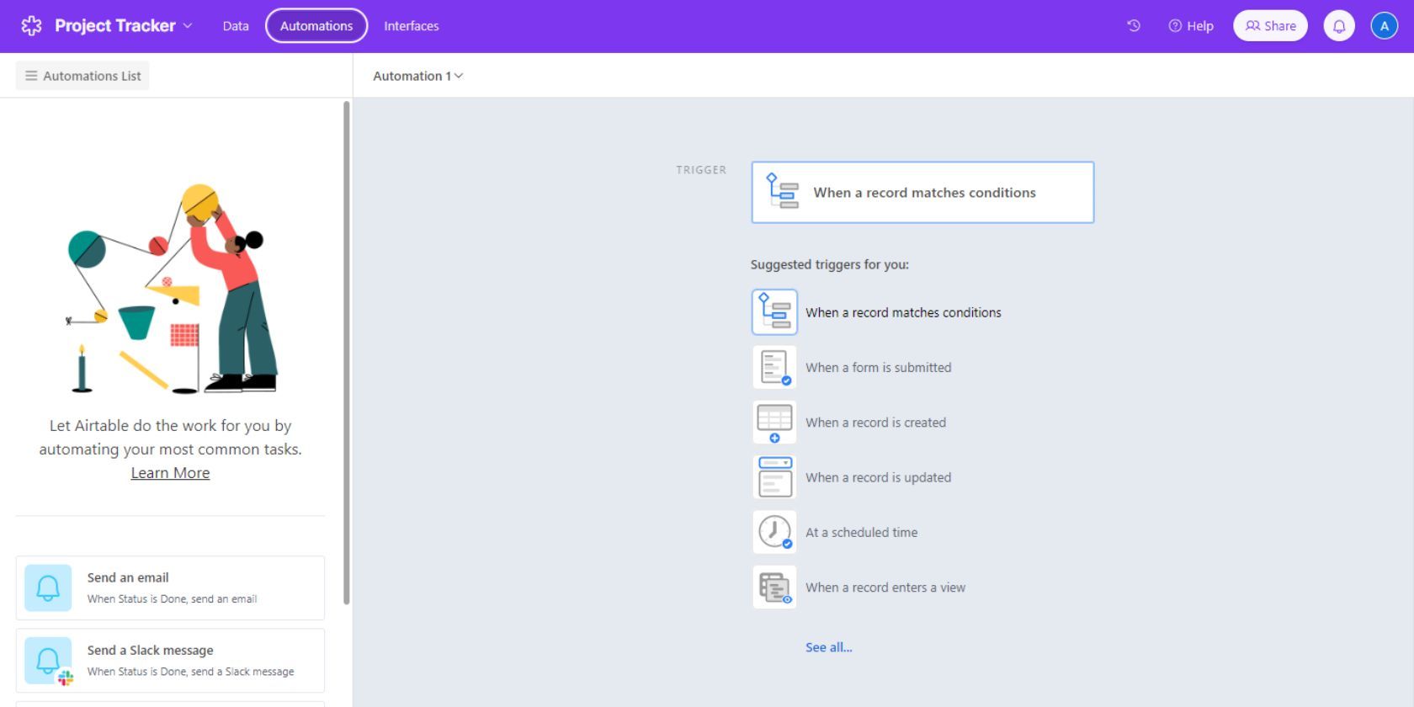The width and height of the screenshot is (1414, 707).
Task: Open the Help menu
Action: pos(1191,26)
